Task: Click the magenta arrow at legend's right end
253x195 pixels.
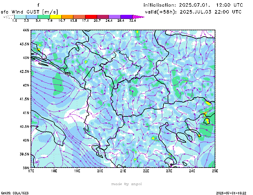Action: 138,17
